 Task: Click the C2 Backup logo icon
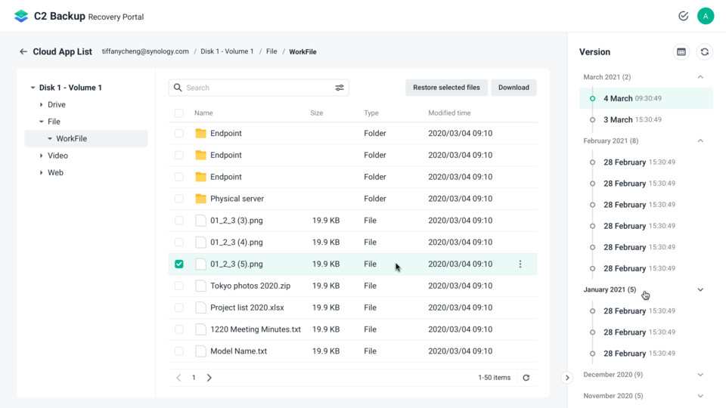pos(21,16)
